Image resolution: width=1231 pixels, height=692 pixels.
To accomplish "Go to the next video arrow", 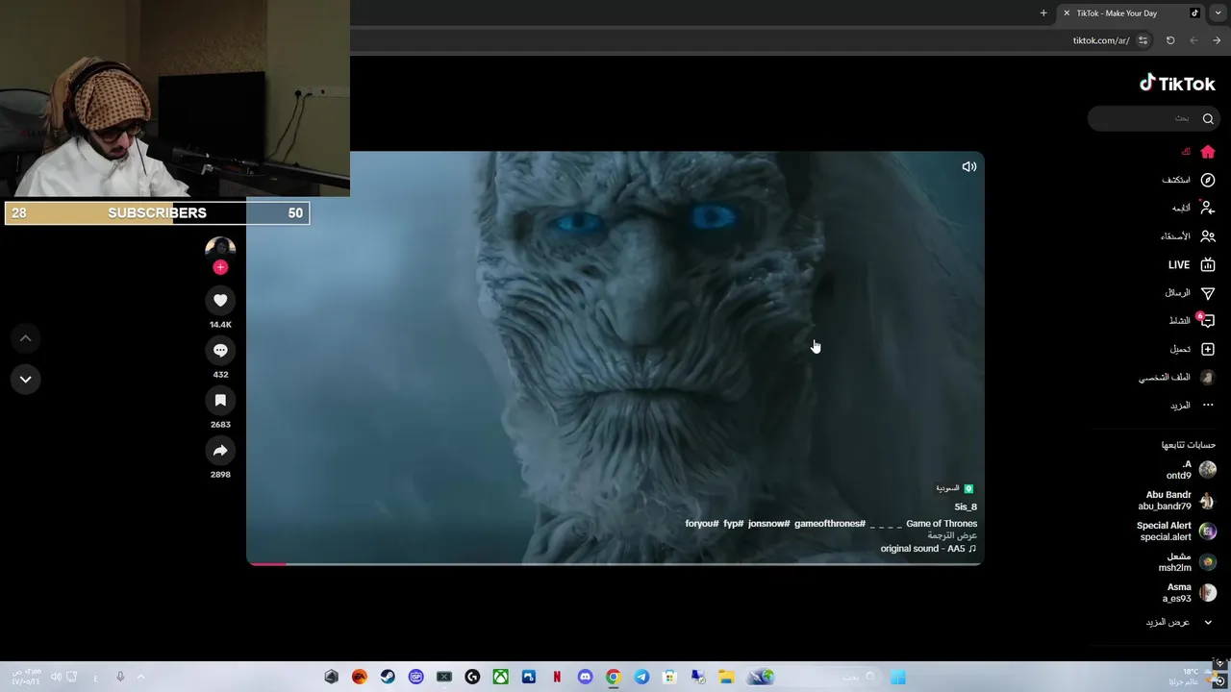I will (x=26, y=380).
